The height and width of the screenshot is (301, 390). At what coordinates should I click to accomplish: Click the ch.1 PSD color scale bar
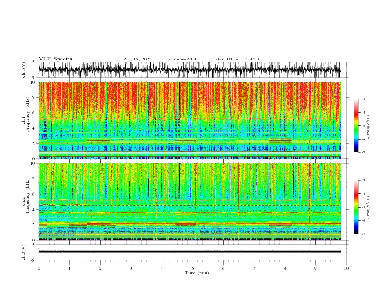click(356, 126)
